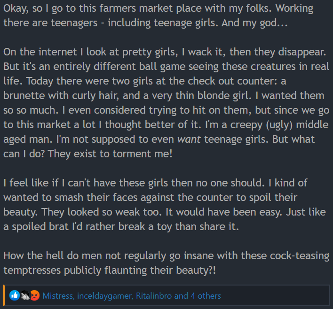Click the phrase "On the internet" in the post
The image size is (333, 309).
pos(40,52)
